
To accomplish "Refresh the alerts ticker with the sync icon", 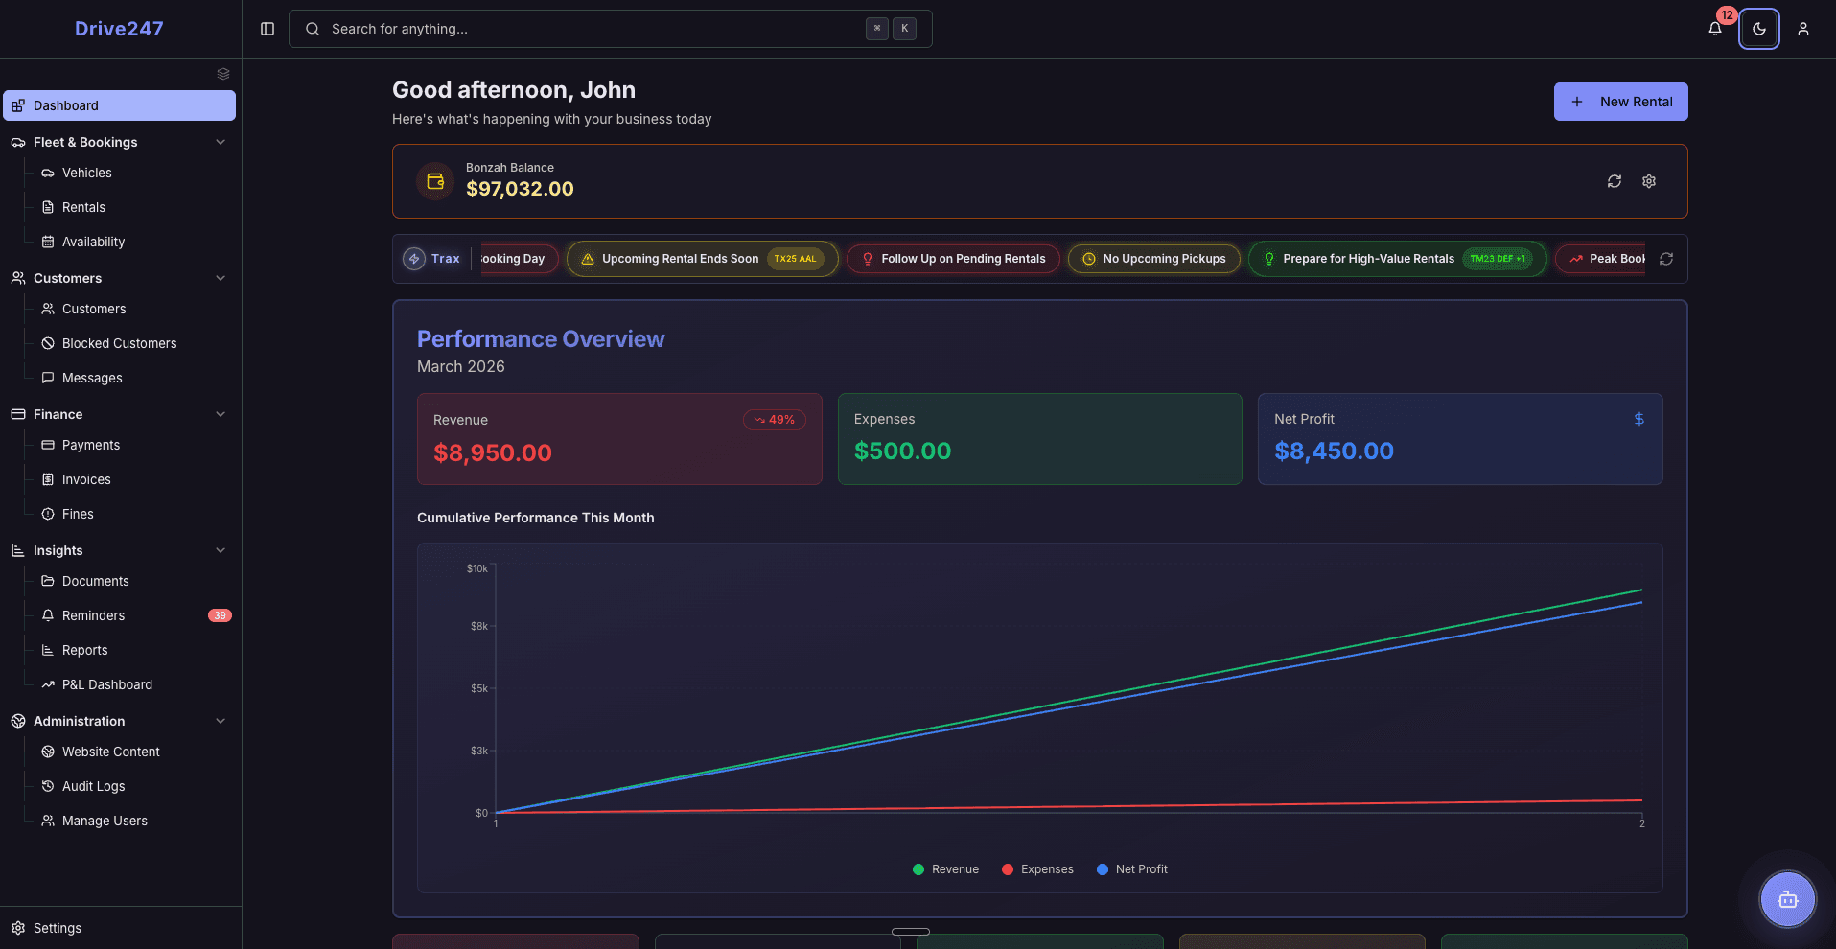I will pos(1667,259).
